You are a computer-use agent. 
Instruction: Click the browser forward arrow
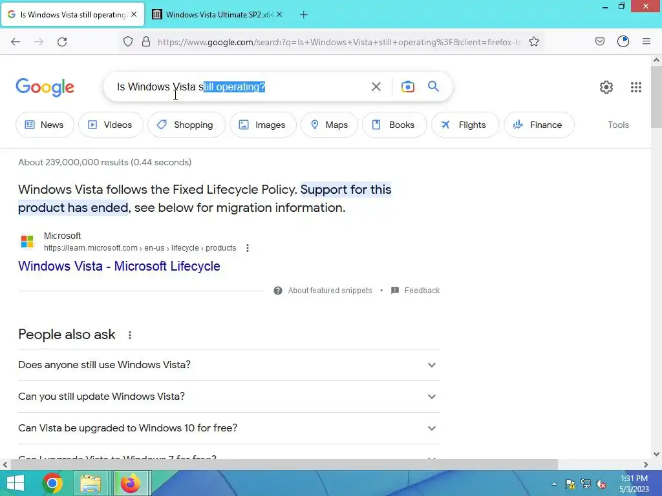pos(39,42)
